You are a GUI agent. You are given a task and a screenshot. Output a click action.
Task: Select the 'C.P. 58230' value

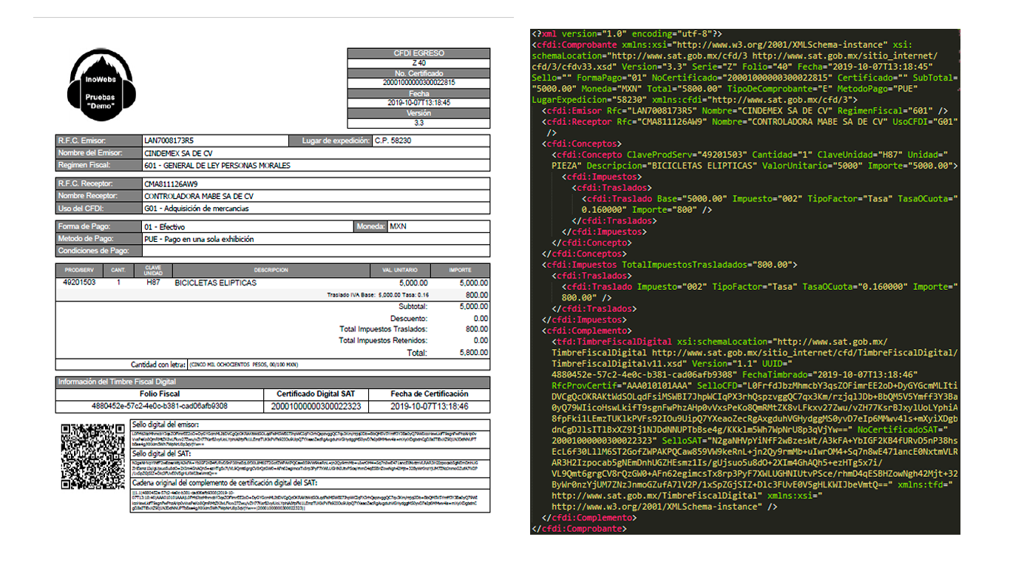(x=393, y=141)
